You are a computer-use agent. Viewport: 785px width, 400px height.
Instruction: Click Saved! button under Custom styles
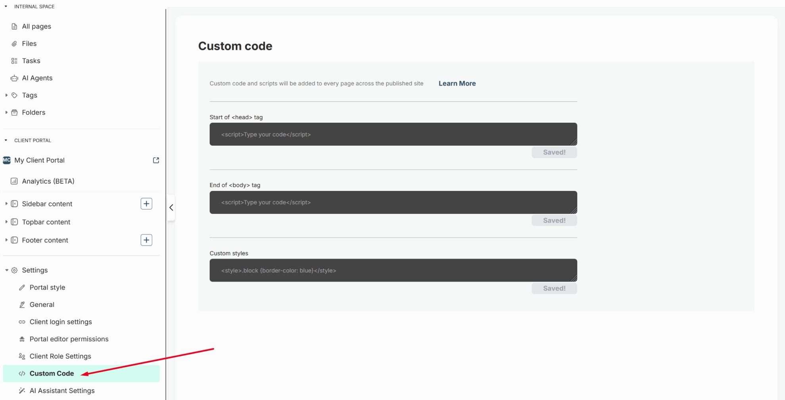point(554,288)
